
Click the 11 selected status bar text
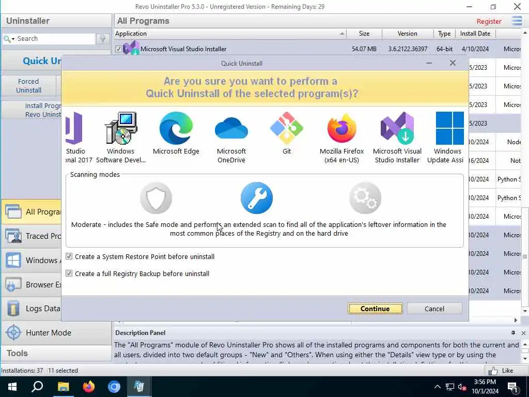[x=63, y=371]
